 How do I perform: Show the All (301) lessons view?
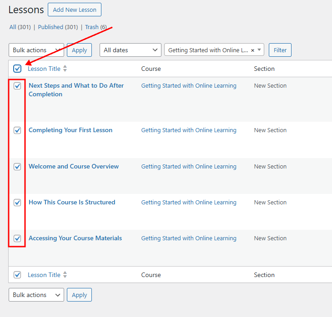tap(20, 27)
